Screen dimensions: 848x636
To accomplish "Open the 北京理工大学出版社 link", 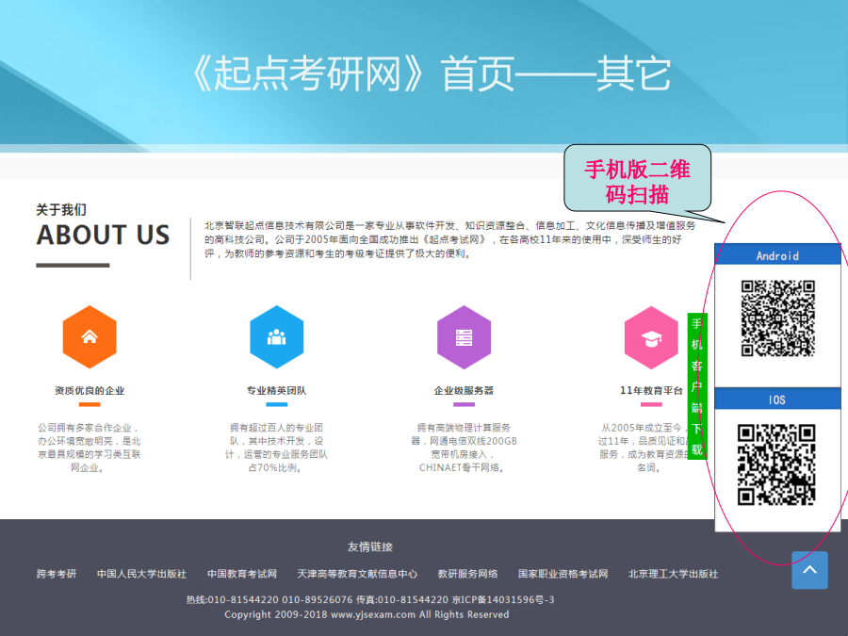I will (674, 574).
